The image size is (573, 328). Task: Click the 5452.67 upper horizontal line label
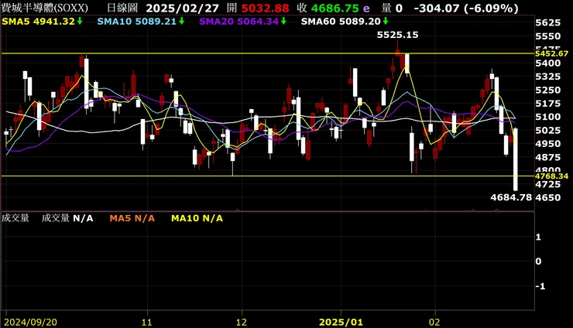[552, 53]
